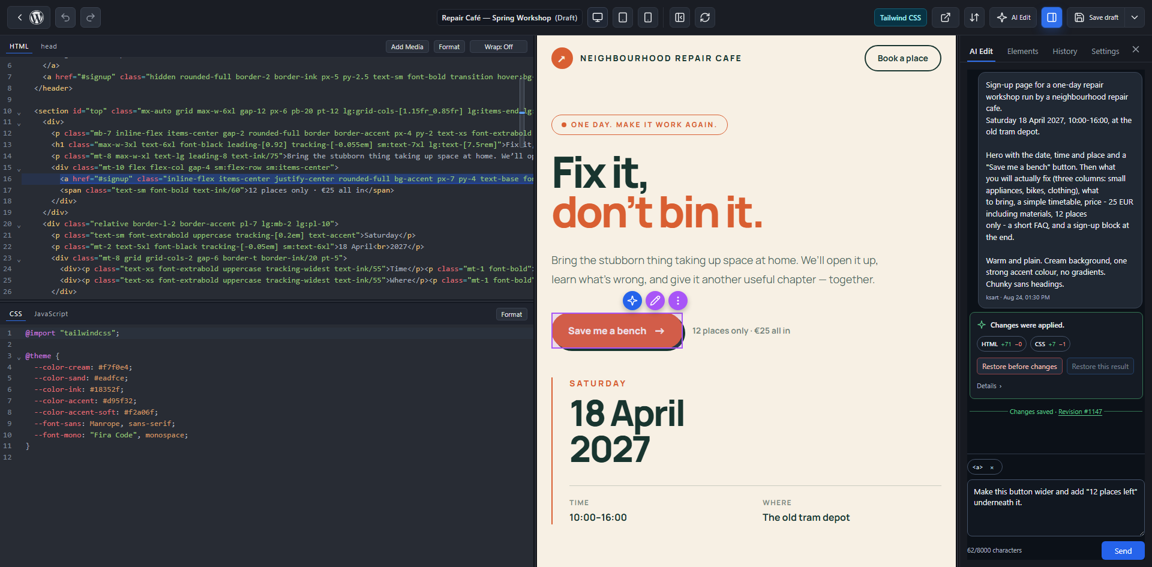The image size is (1152, 567).
Task: Open AI Edit from the top toolbar
Action: click(x=1014, y=17)
